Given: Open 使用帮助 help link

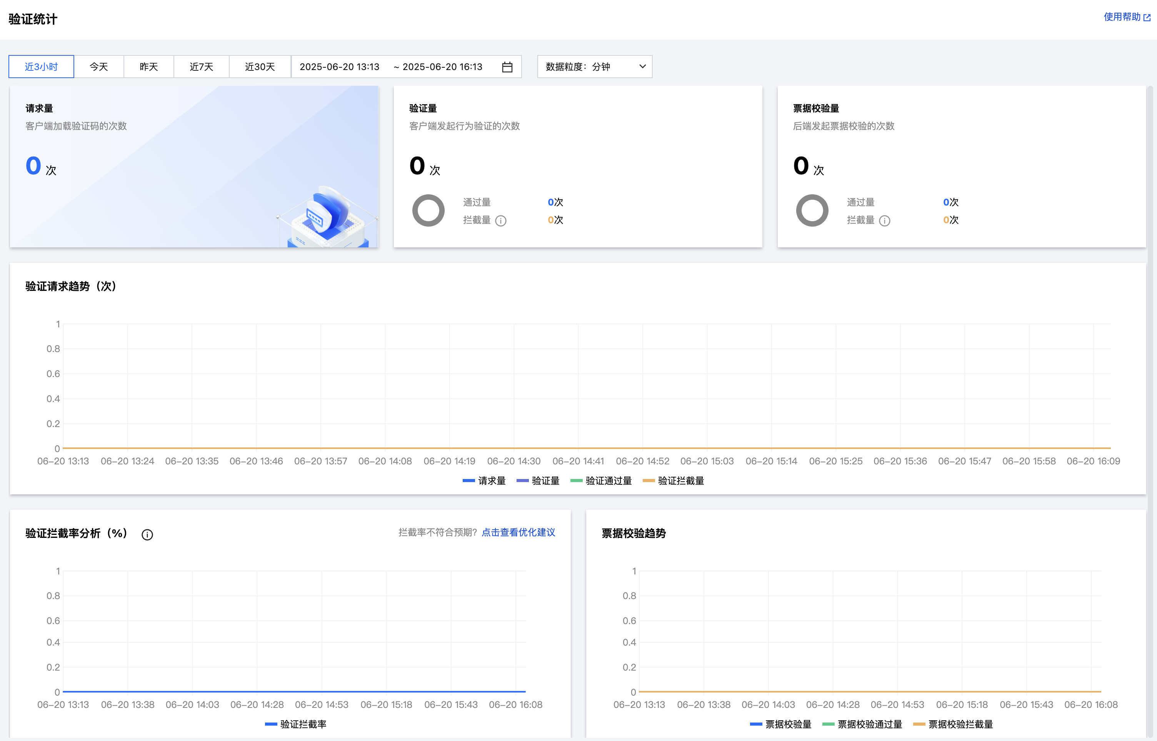Looking at the screenshot, I should [1122, 17].
